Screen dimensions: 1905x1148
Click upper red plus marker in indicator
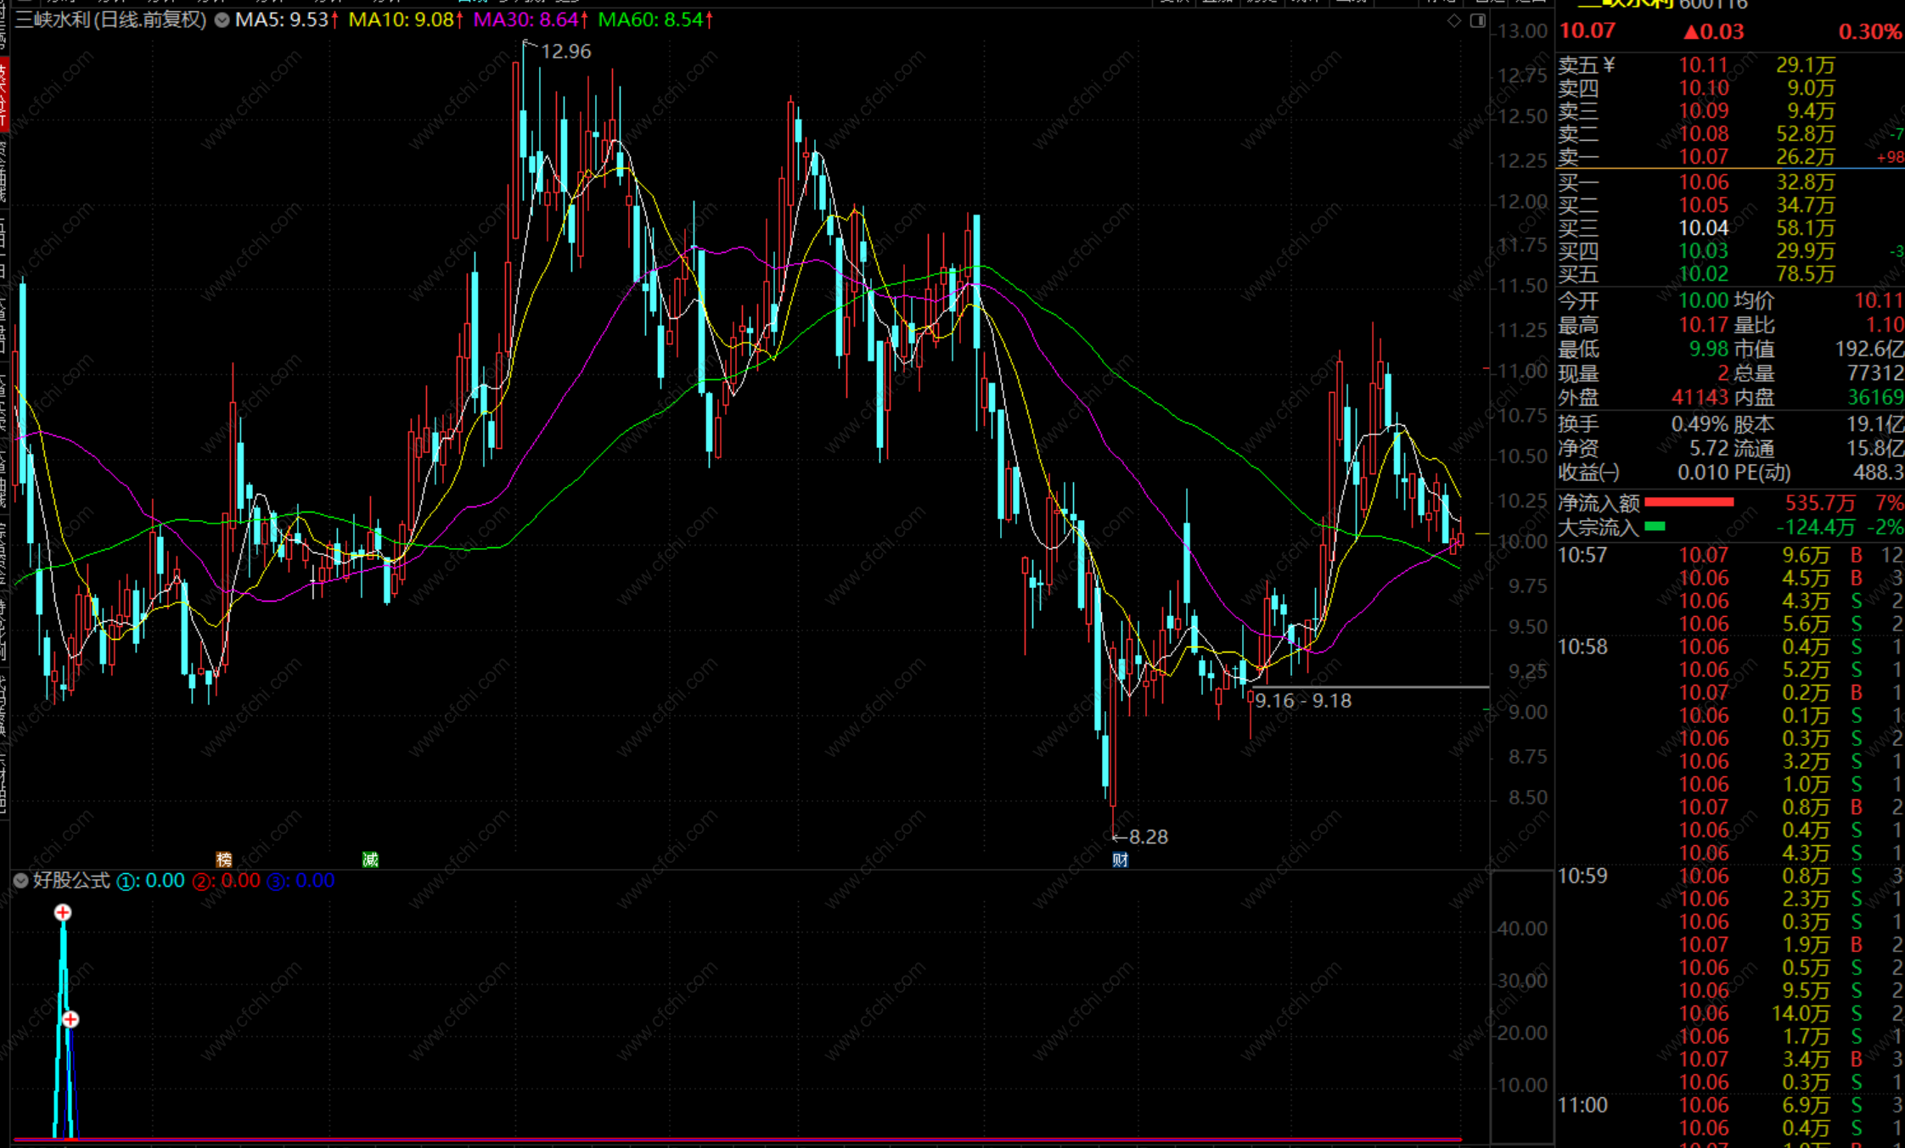pos(63,913)
